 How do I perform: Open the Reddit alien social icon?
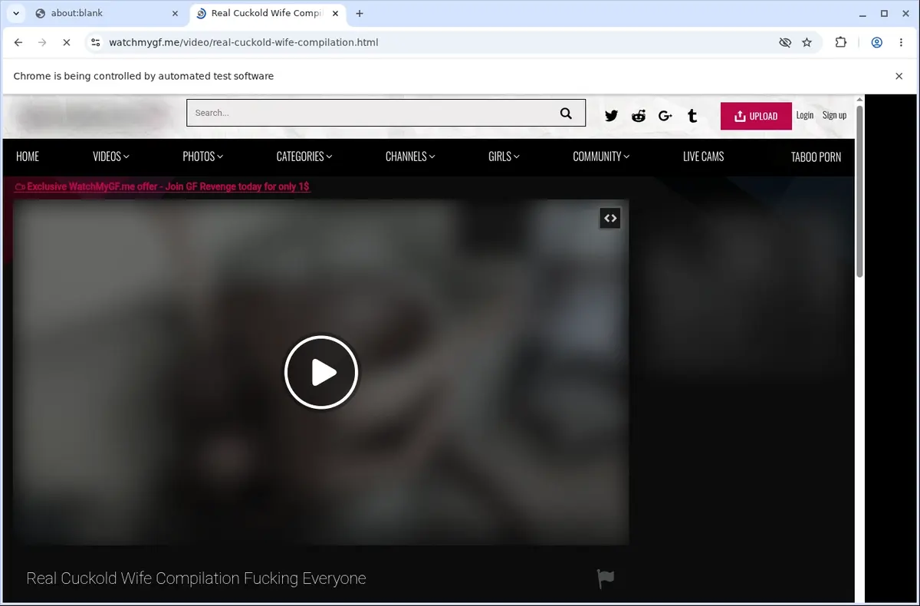point(639,116)
